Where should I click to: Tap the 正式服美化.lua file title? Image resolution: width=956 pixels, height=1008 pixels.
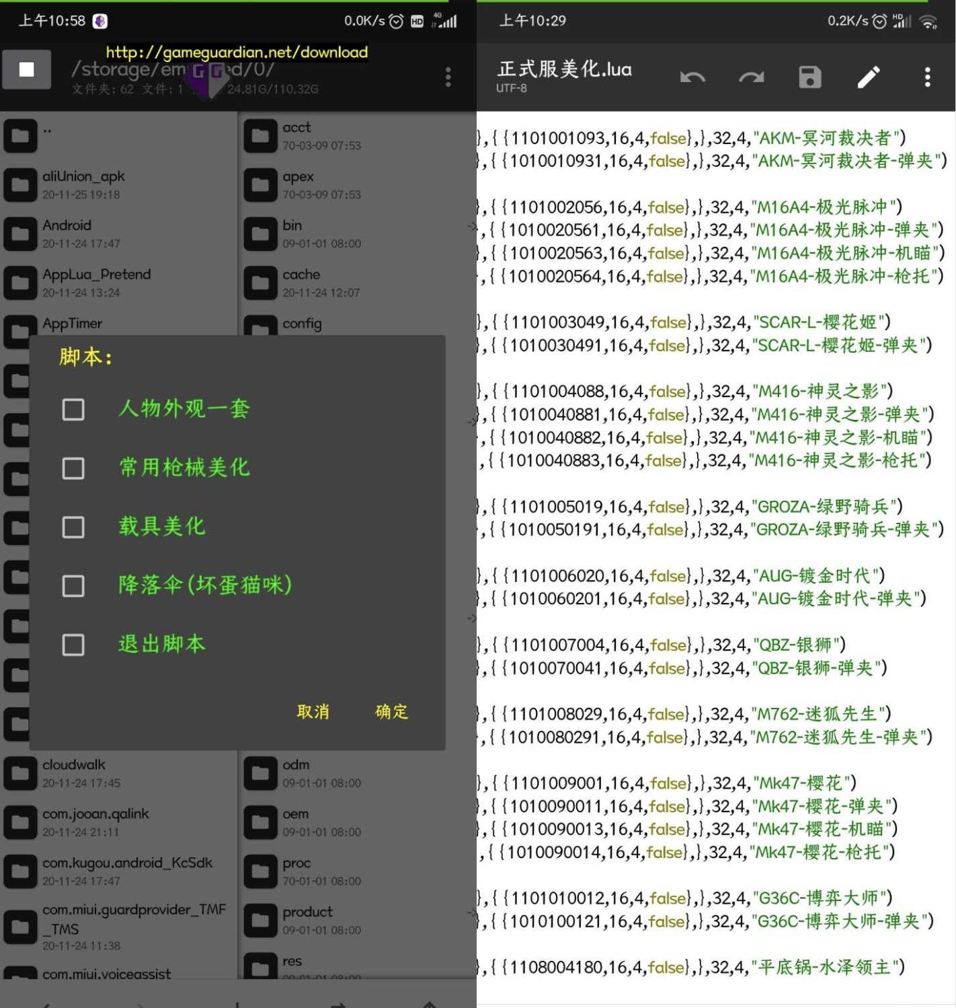[x=564, y=69]
